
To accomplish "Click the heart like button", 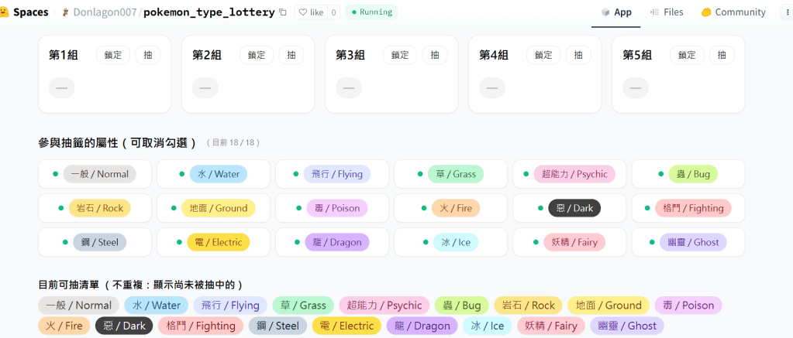I will click(x=310, y=12).
